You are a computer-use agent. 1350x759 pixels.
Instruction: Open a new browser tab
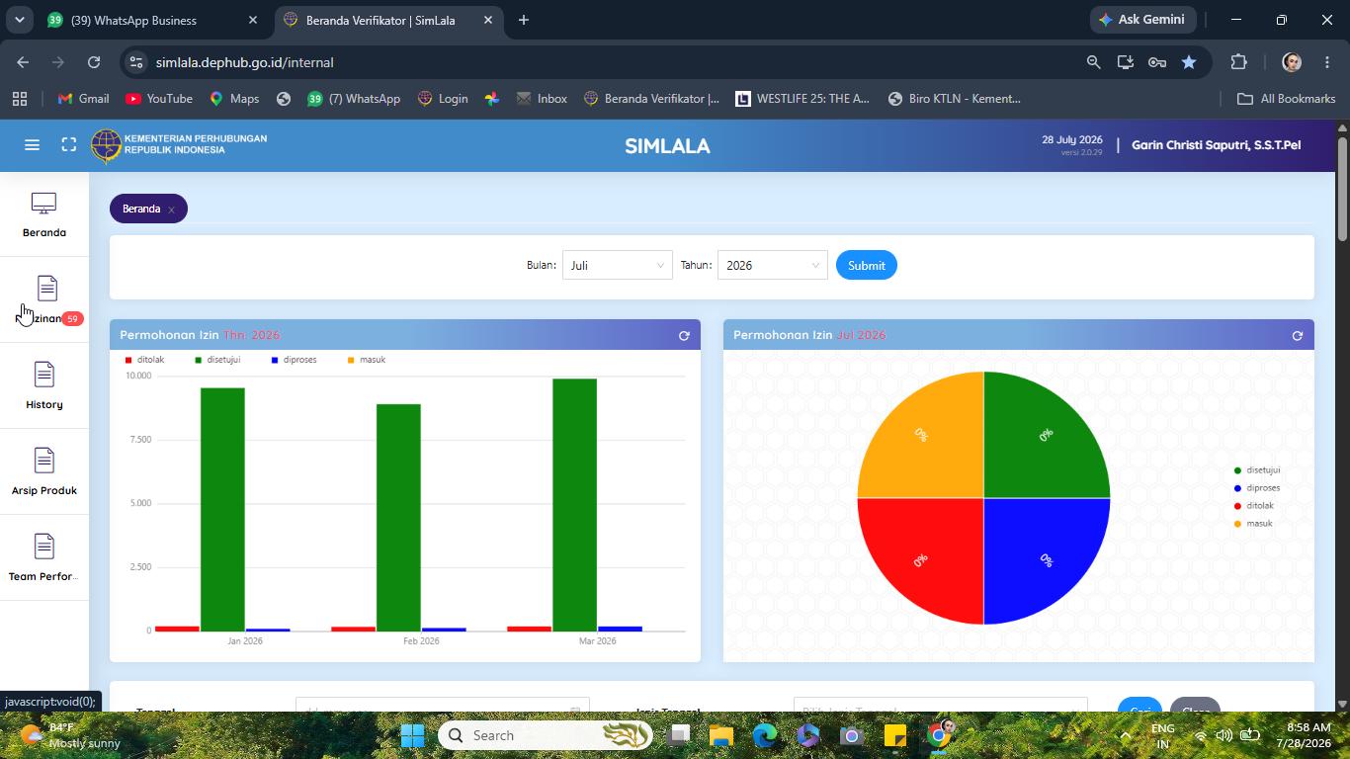pos(524,20)
